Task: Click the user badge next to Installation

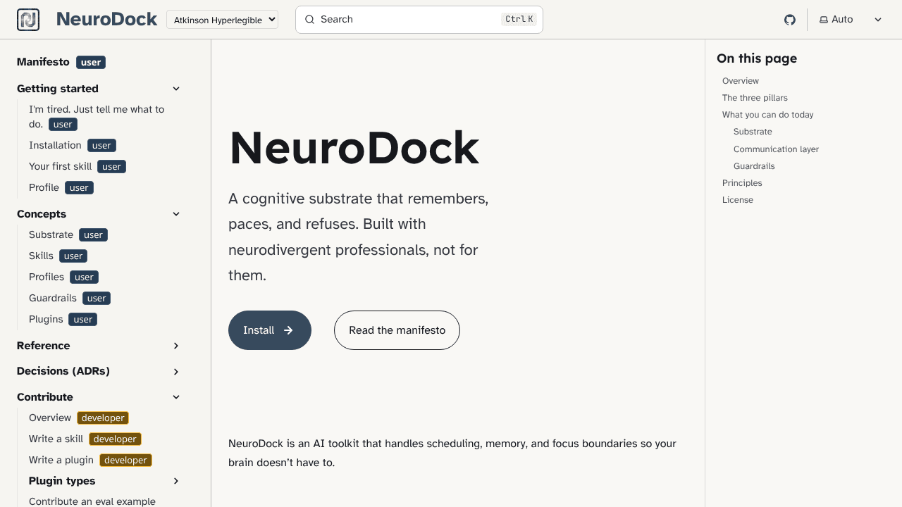Action: click(x=101, y=145)
